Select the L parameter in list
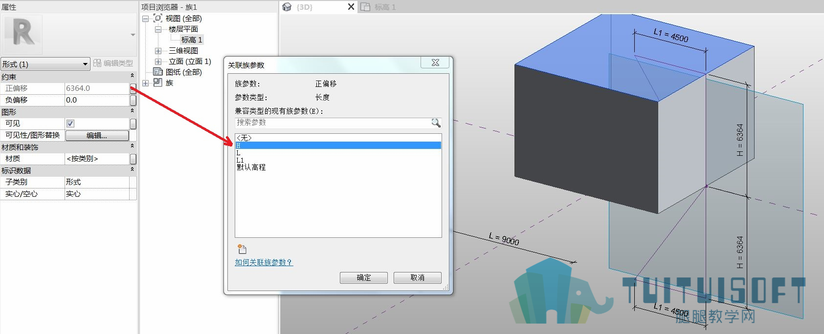The width and height of the screenshot is (824, 334). [x=338, y=153]
